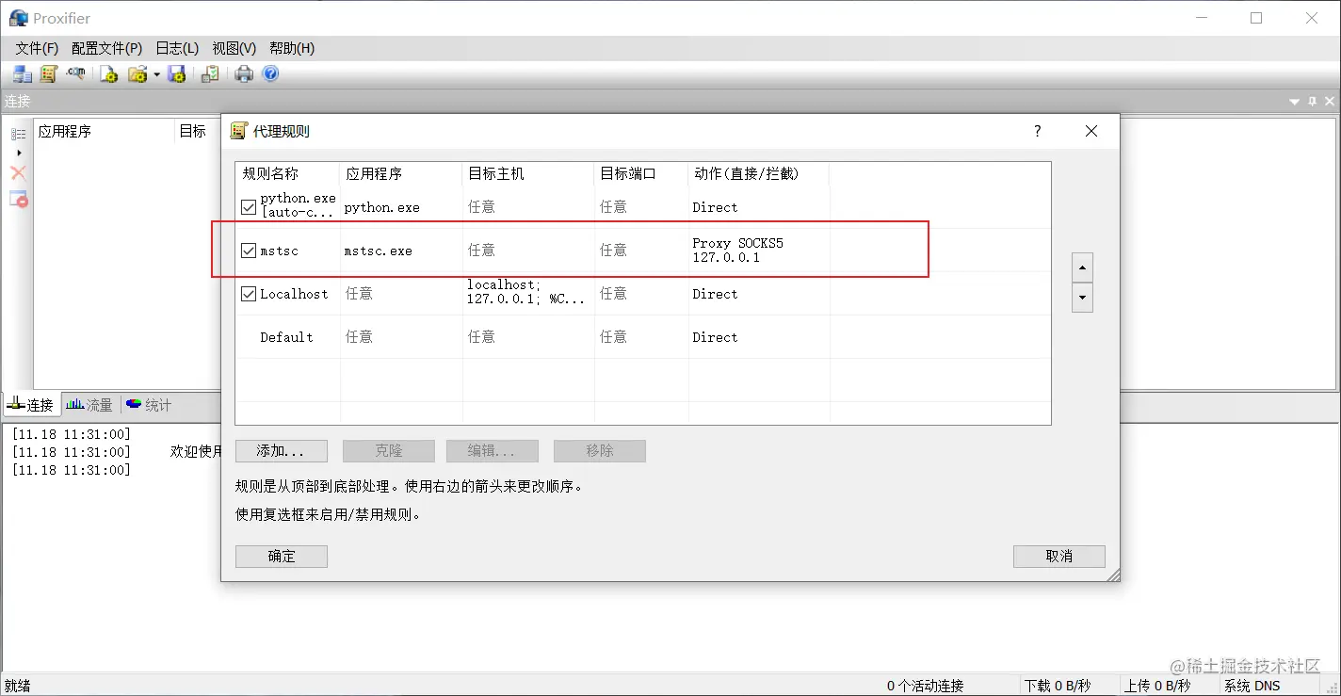Open the 视图(V) menu
Screen dimensions: 1341x696
point(234,48)
